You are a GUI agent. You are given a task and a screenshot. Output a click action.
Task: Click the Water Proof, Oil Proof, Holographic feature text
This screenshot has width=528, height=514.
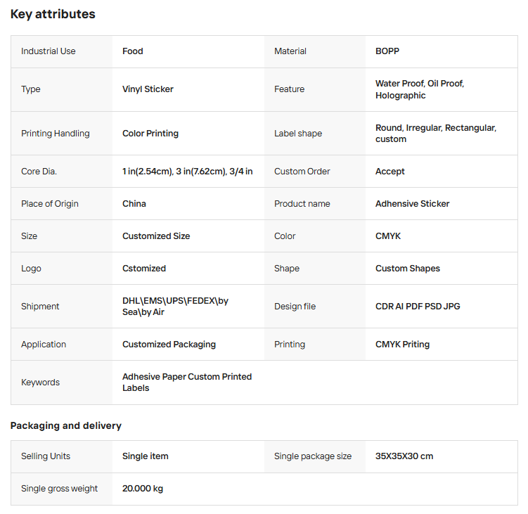pos(419,89)
